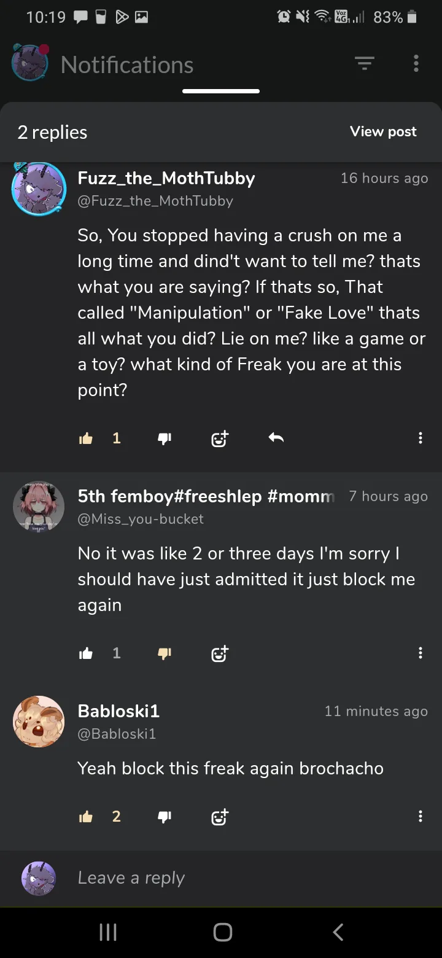Like Fuzz_the_MothTubby's comment
The width and height of the screenshot is (442, 958).
pos(86,438)
